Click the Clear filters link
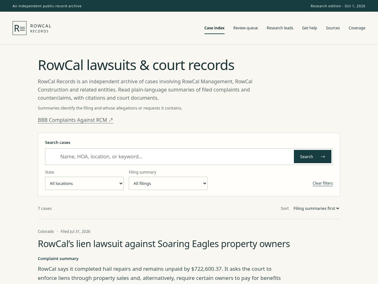 (x=323, y=183)
